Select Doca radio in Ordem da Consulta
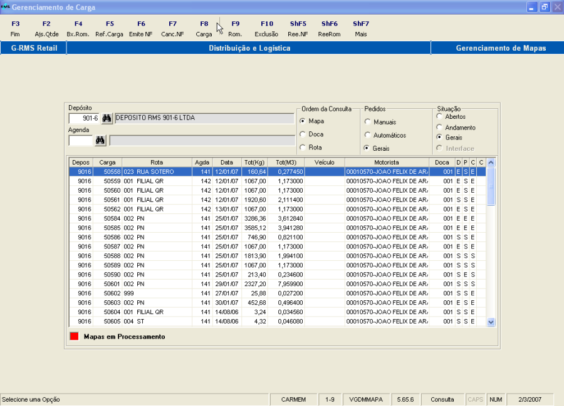 pyautogui.click(x=303, y=134)
